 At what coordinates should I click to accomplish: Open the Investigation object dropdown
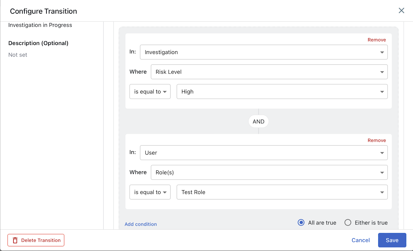264,52
